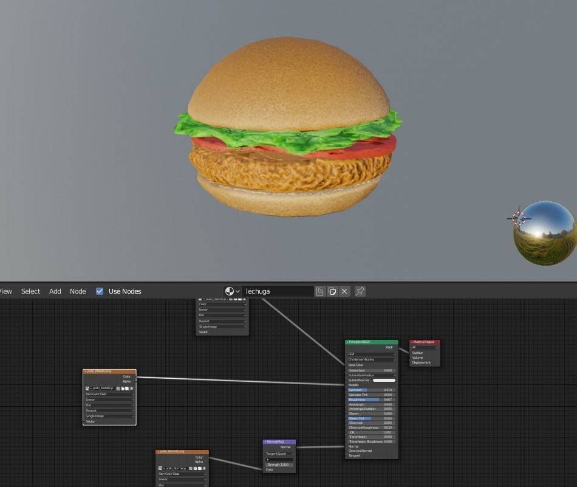This screenshot has width=577, height=487.
Task: Open Linear interpolation dropdown in pollo_Metallic node
Action: pos(110,399)
